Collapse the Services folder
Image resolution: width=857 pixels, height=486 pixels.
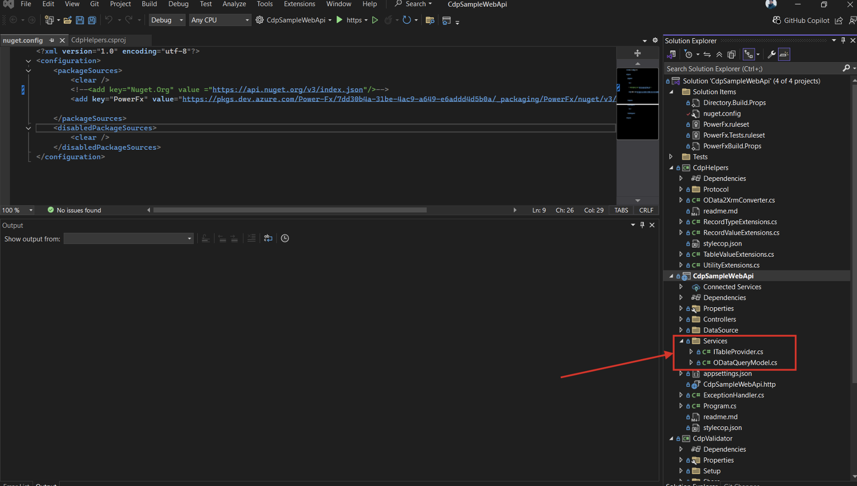coord(681,341)
